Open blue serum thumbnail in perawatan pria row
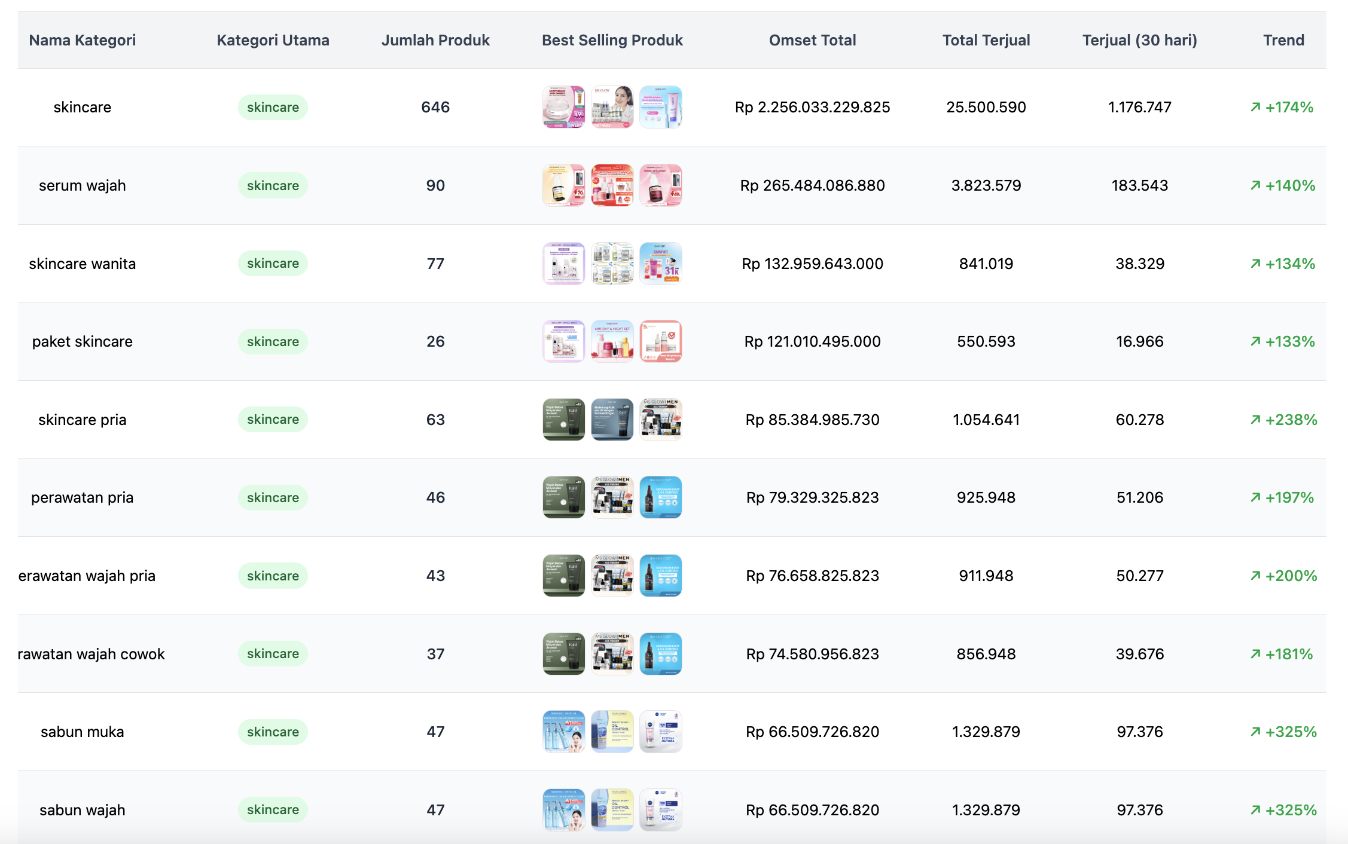Screen dimensions: 1348x844 661,497
